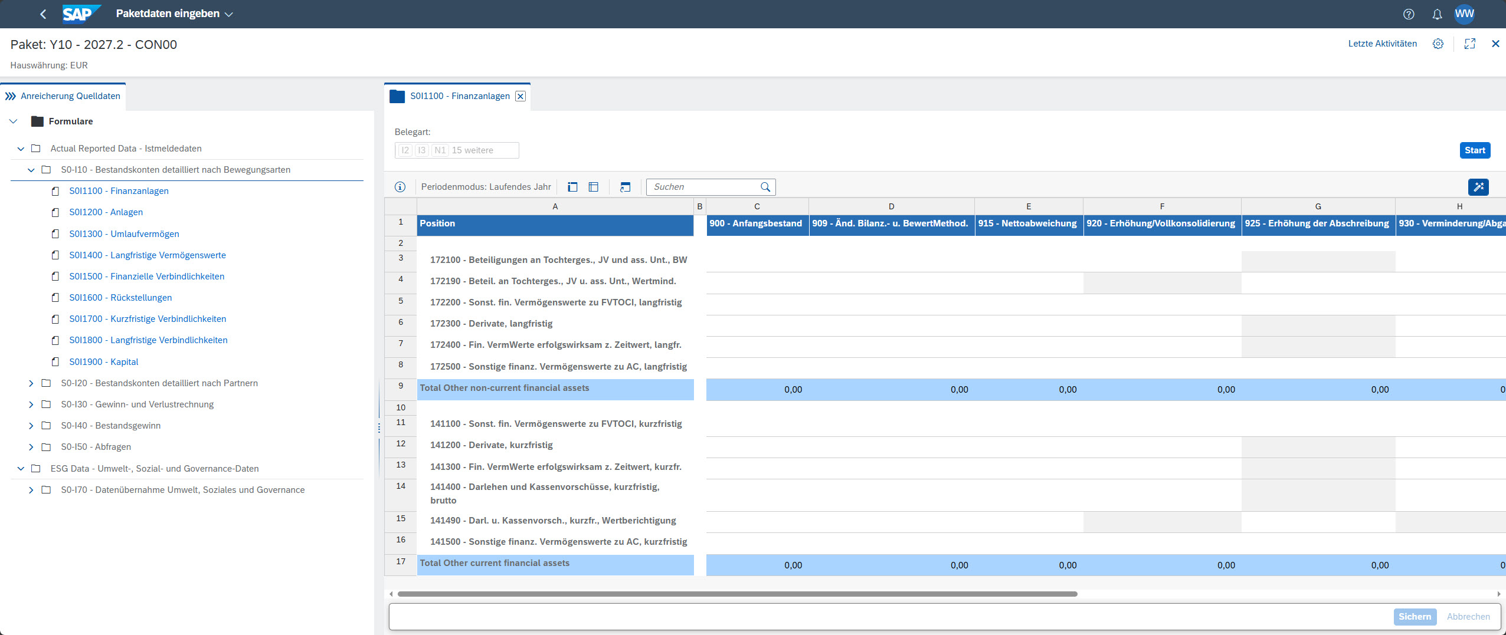Open notifications bell icon
Screen dimensions: 1506x635
tap(1437, 14)
